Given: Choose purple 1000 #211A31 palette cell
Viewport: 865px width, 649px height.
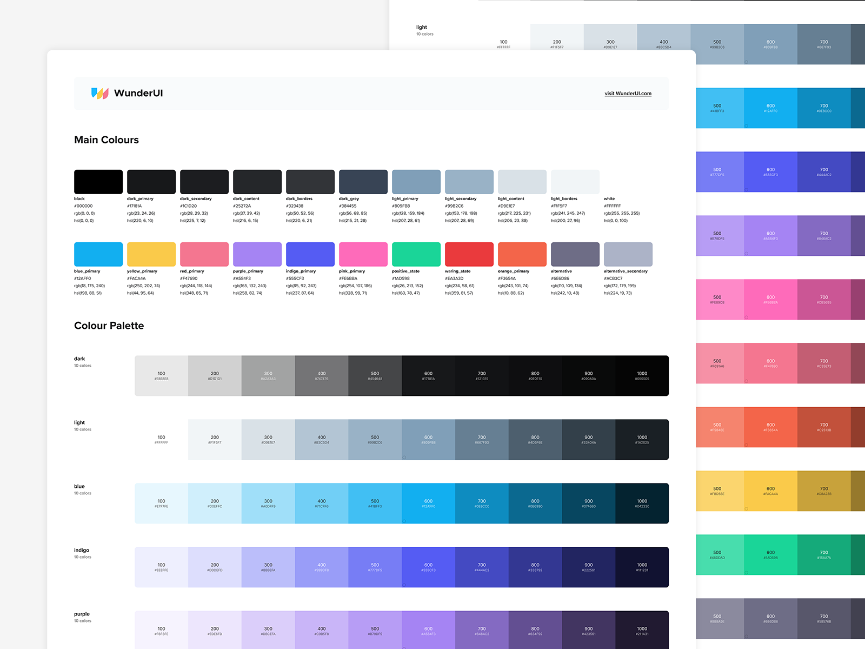Looking at the screenshot, I should [x=642, y=630].
